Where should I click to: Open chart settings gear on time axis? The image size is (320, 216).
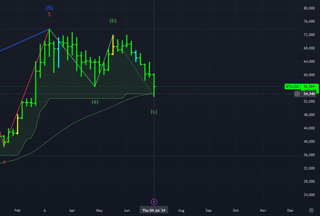tap(311, 210)
